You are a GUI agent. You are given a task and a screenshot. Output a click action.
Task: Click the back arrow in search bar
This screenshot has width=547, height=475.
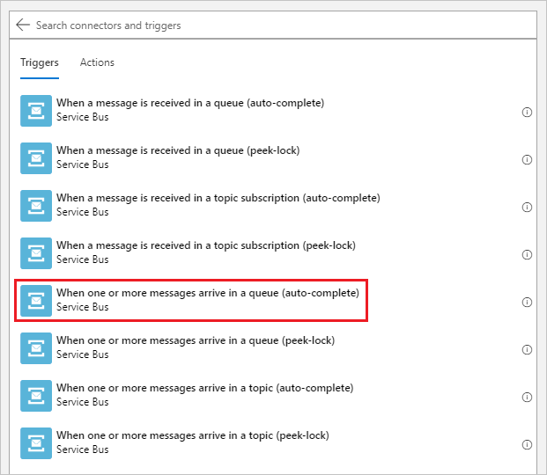coord(23,26)
